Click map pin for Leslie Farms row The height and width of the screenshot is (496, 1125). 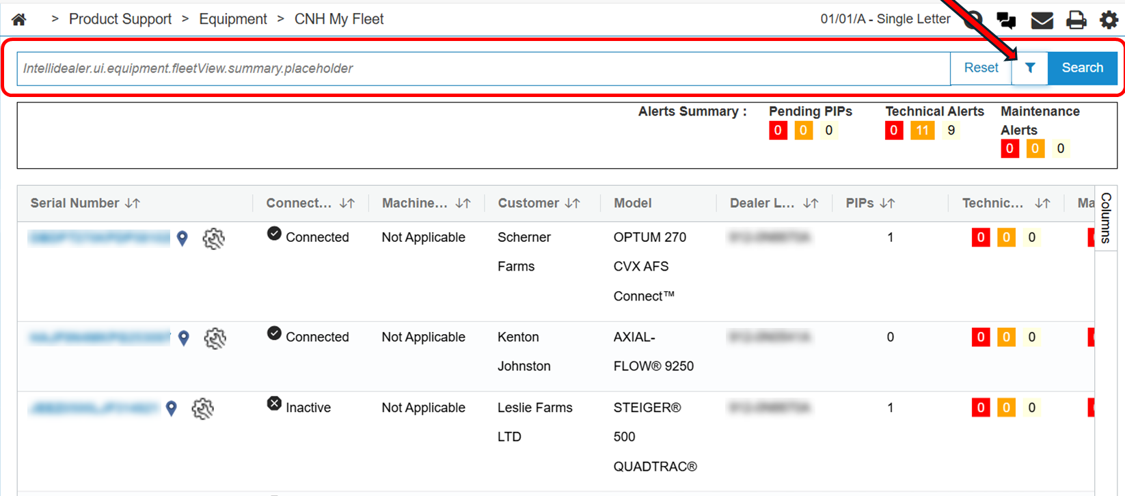click(172, 409)
